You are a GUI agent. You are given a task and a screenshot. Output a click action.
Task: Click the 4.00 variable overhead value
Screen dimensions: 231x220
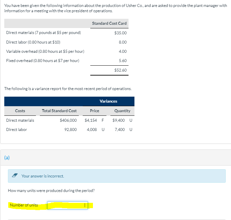pos(123,51)
